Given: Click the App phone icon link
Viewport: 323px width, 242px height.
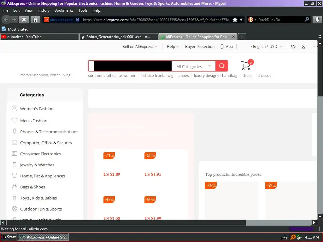Looking at the screenshot, I should pos(226,47).
